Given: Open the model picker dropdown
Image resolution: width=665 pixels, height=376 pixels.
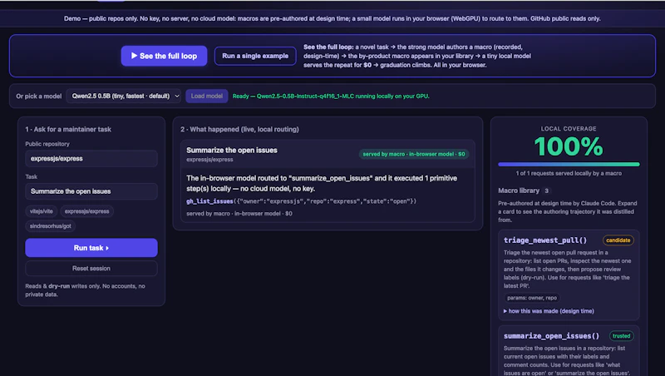Looking at the screenshot, I should [124, 96].
